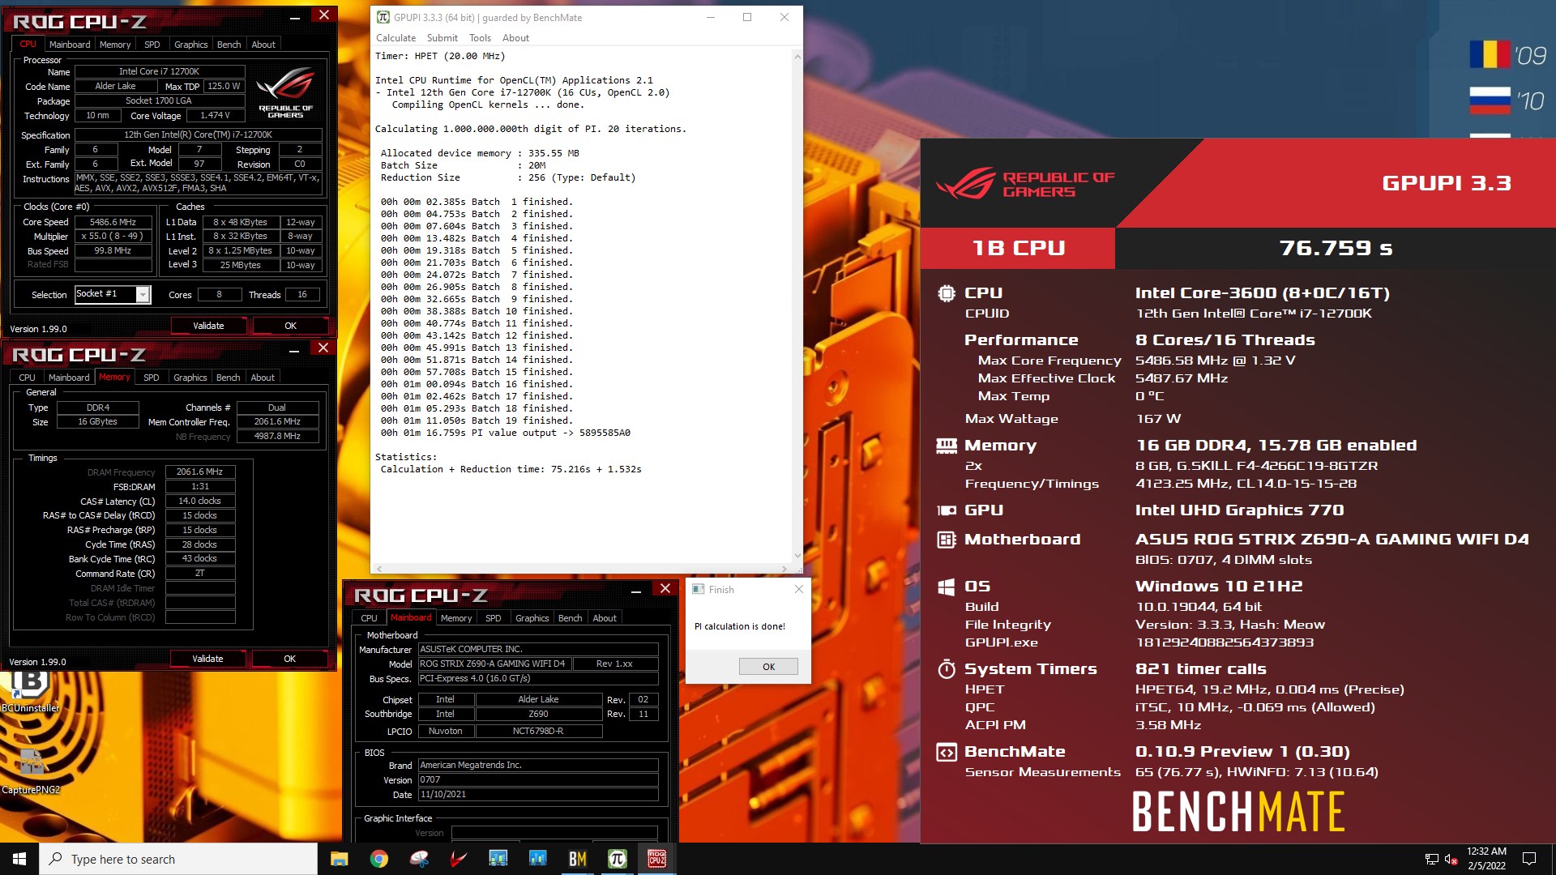Viewport: 1556px width, 875px height.
Task: Open the second blue bar-chart taskbar app
Action: 537,859
